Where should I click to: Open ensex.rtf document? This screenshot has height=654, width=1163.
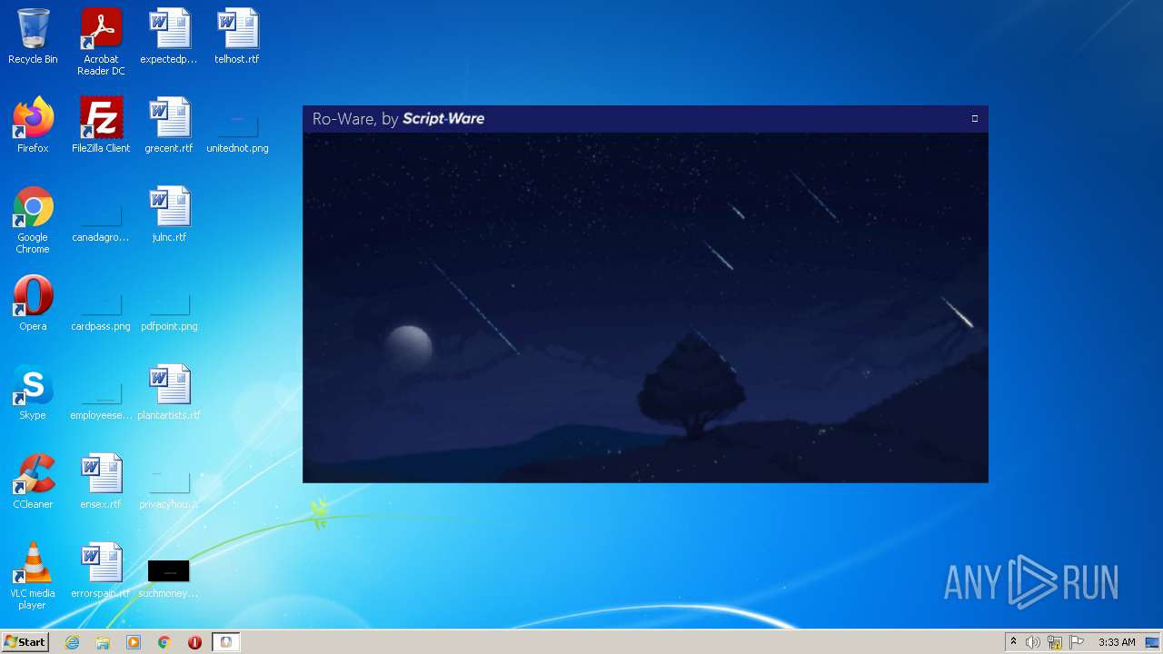(101, 481)
